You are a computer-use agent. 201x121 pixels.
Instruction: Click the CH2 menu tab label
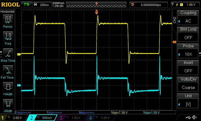pyautogui.click(x=175, y=20)
